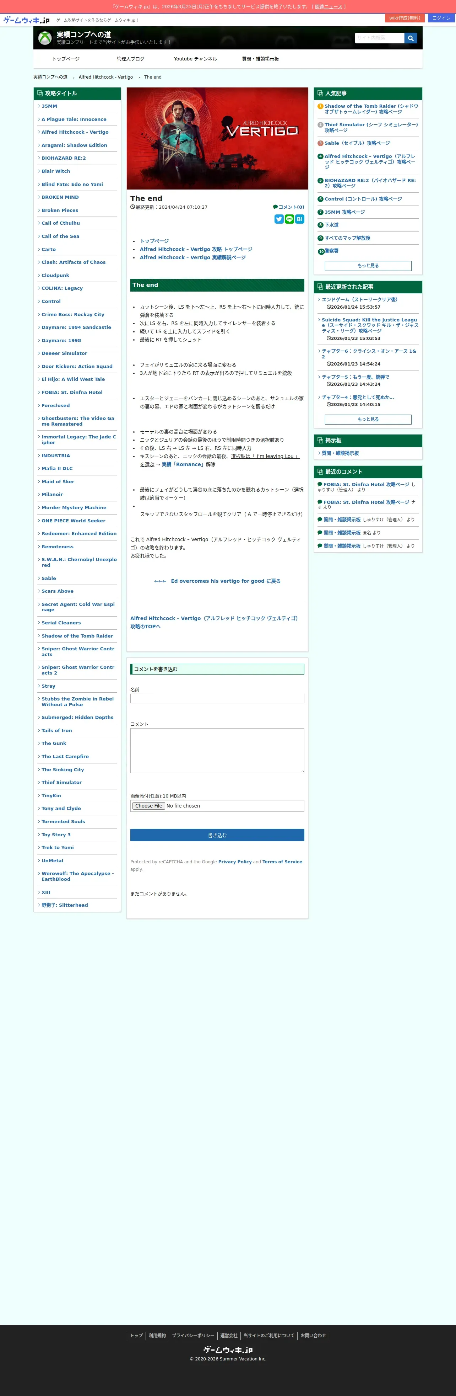Open XIII in the title list

click(46, 892)
